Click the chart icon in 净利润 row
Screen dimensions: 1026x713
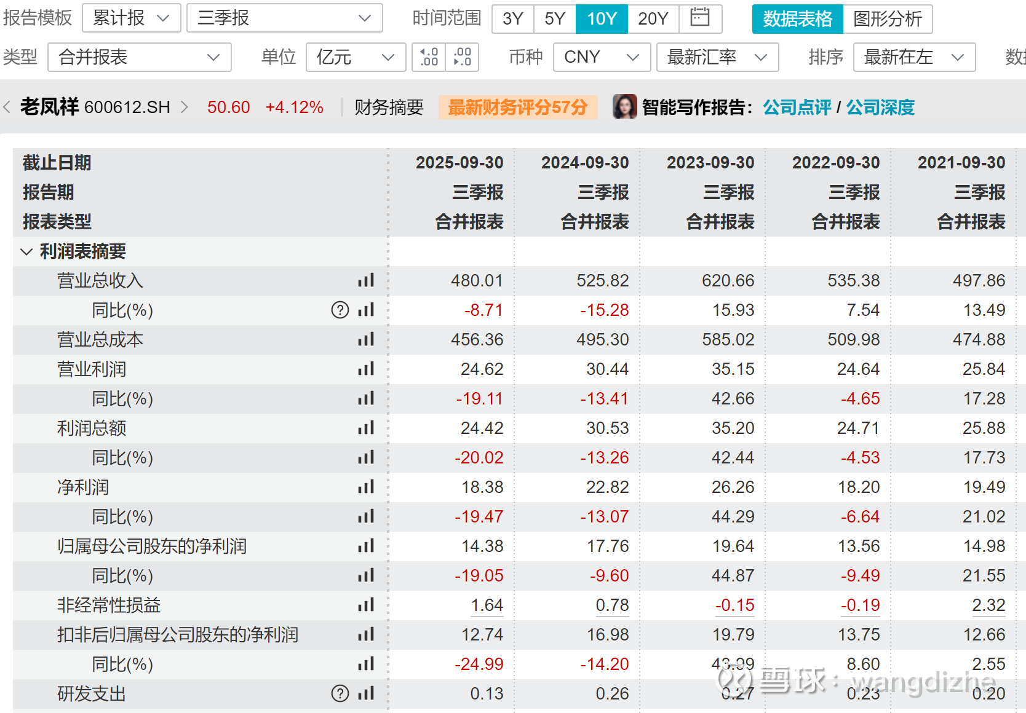366,487
